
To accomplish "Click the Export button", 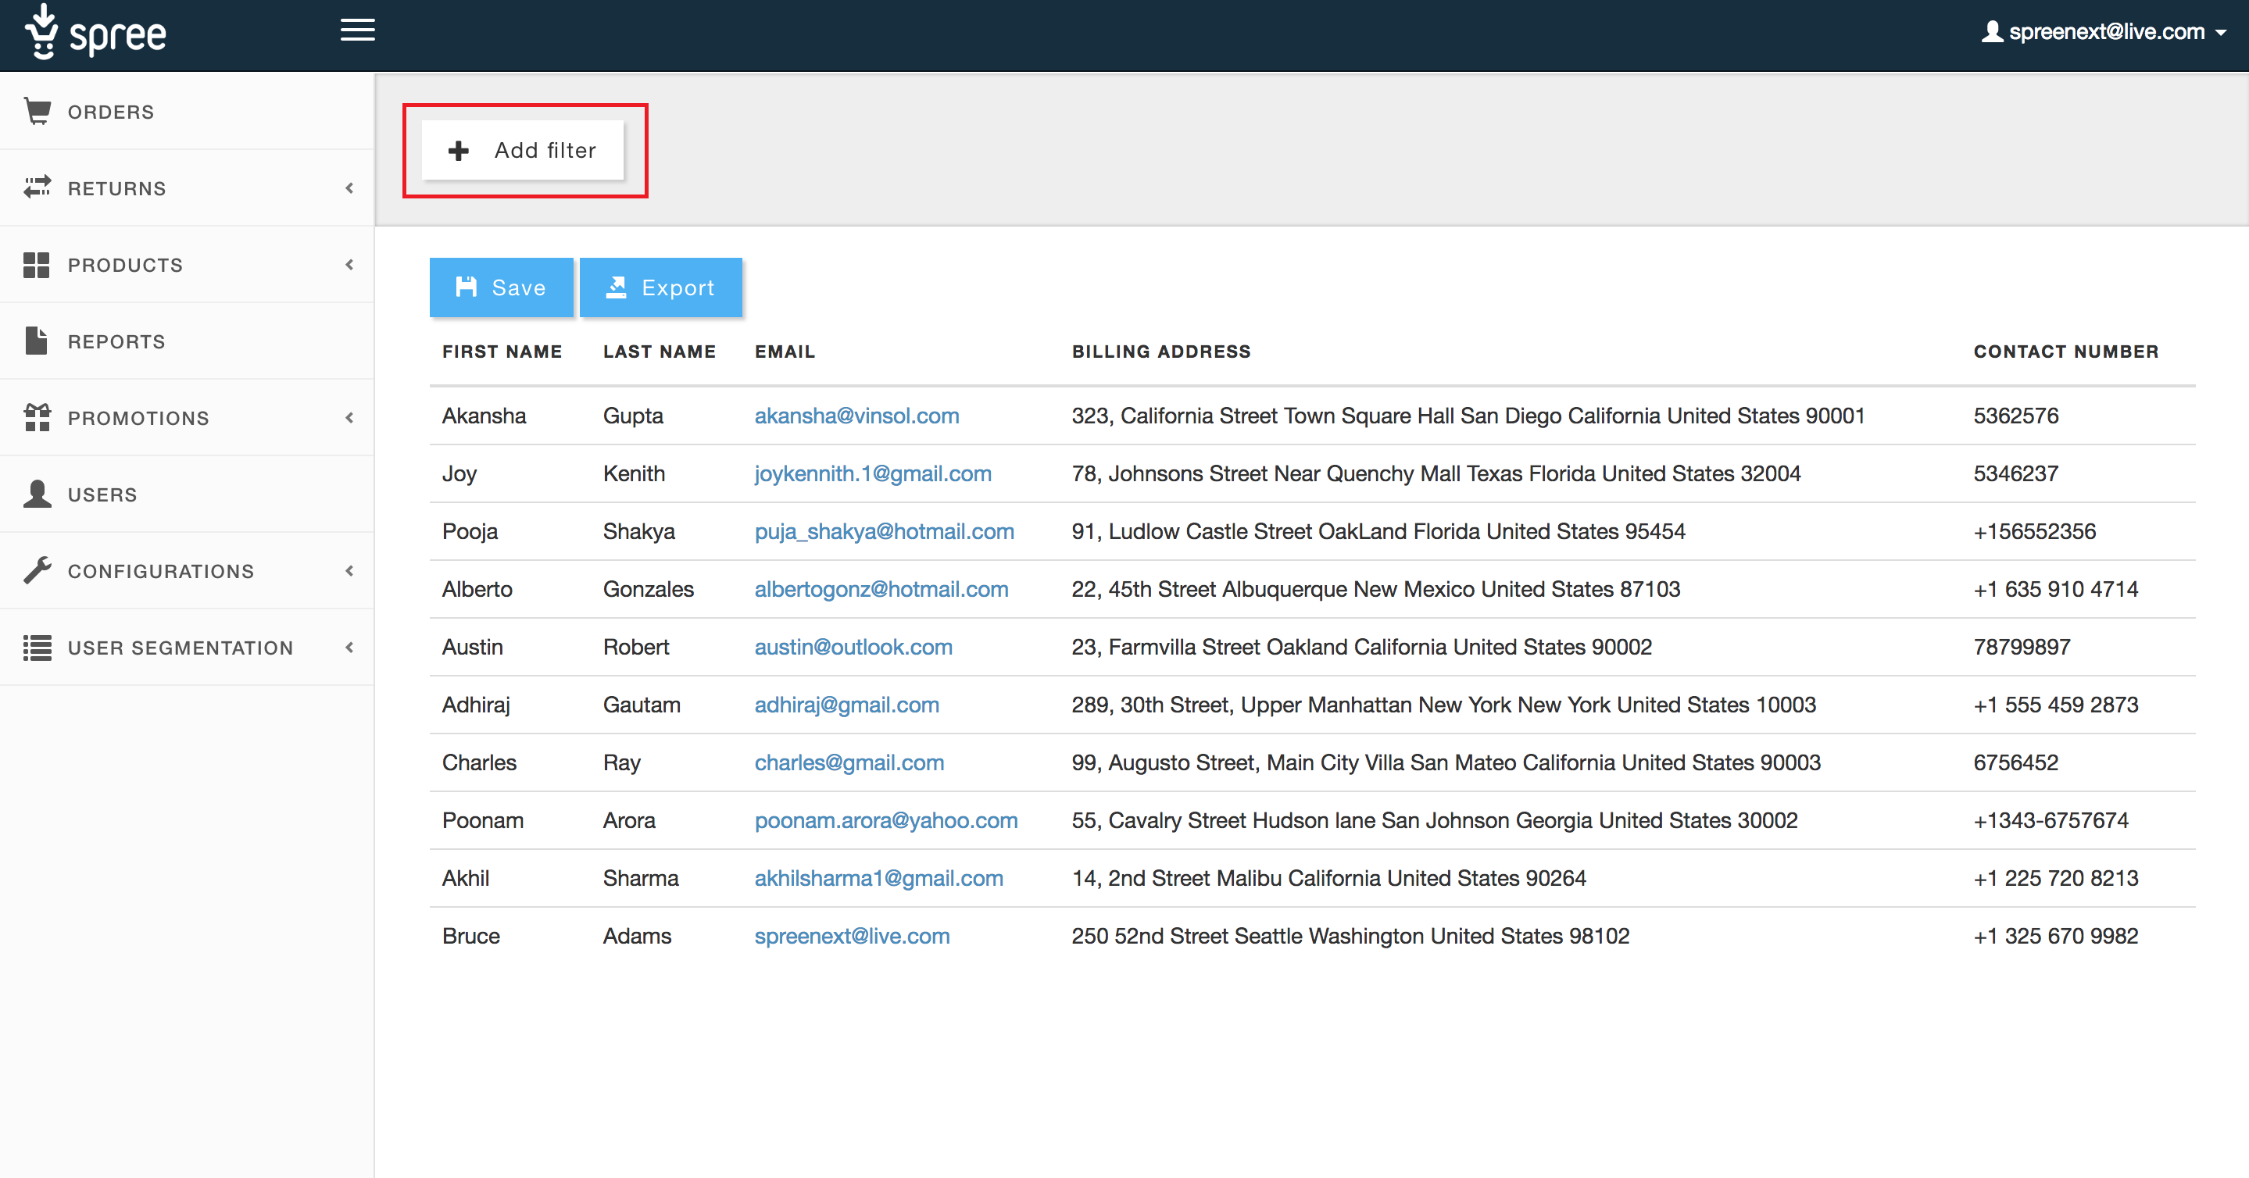I will [x=661, y=287].
